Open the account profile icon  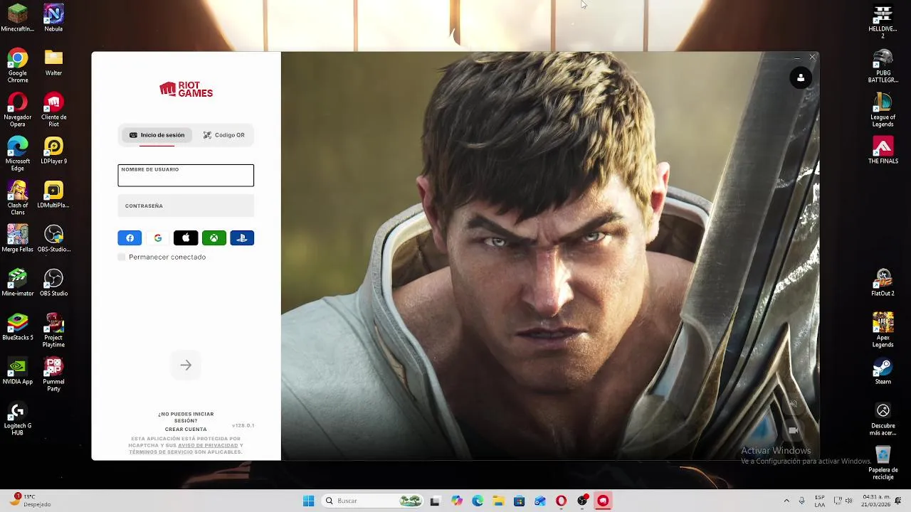click(x=801, y=78)
